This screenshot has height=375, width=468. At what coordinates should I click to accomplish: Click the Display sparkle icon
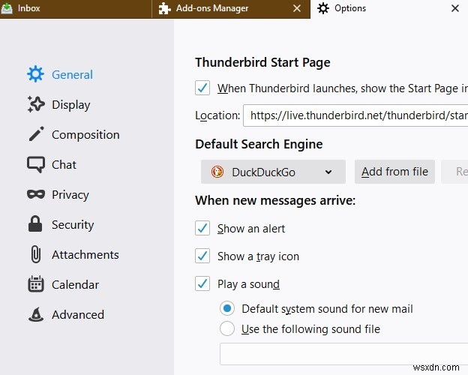pos(36,104)
